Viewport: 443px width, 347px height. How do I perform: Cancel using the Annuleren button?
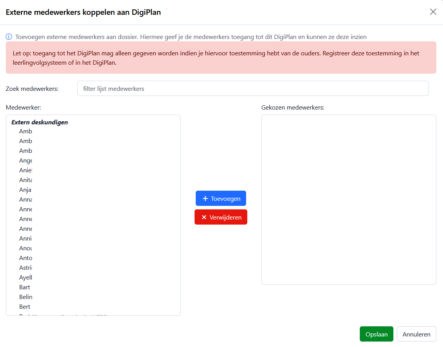[x=416, y=334]
